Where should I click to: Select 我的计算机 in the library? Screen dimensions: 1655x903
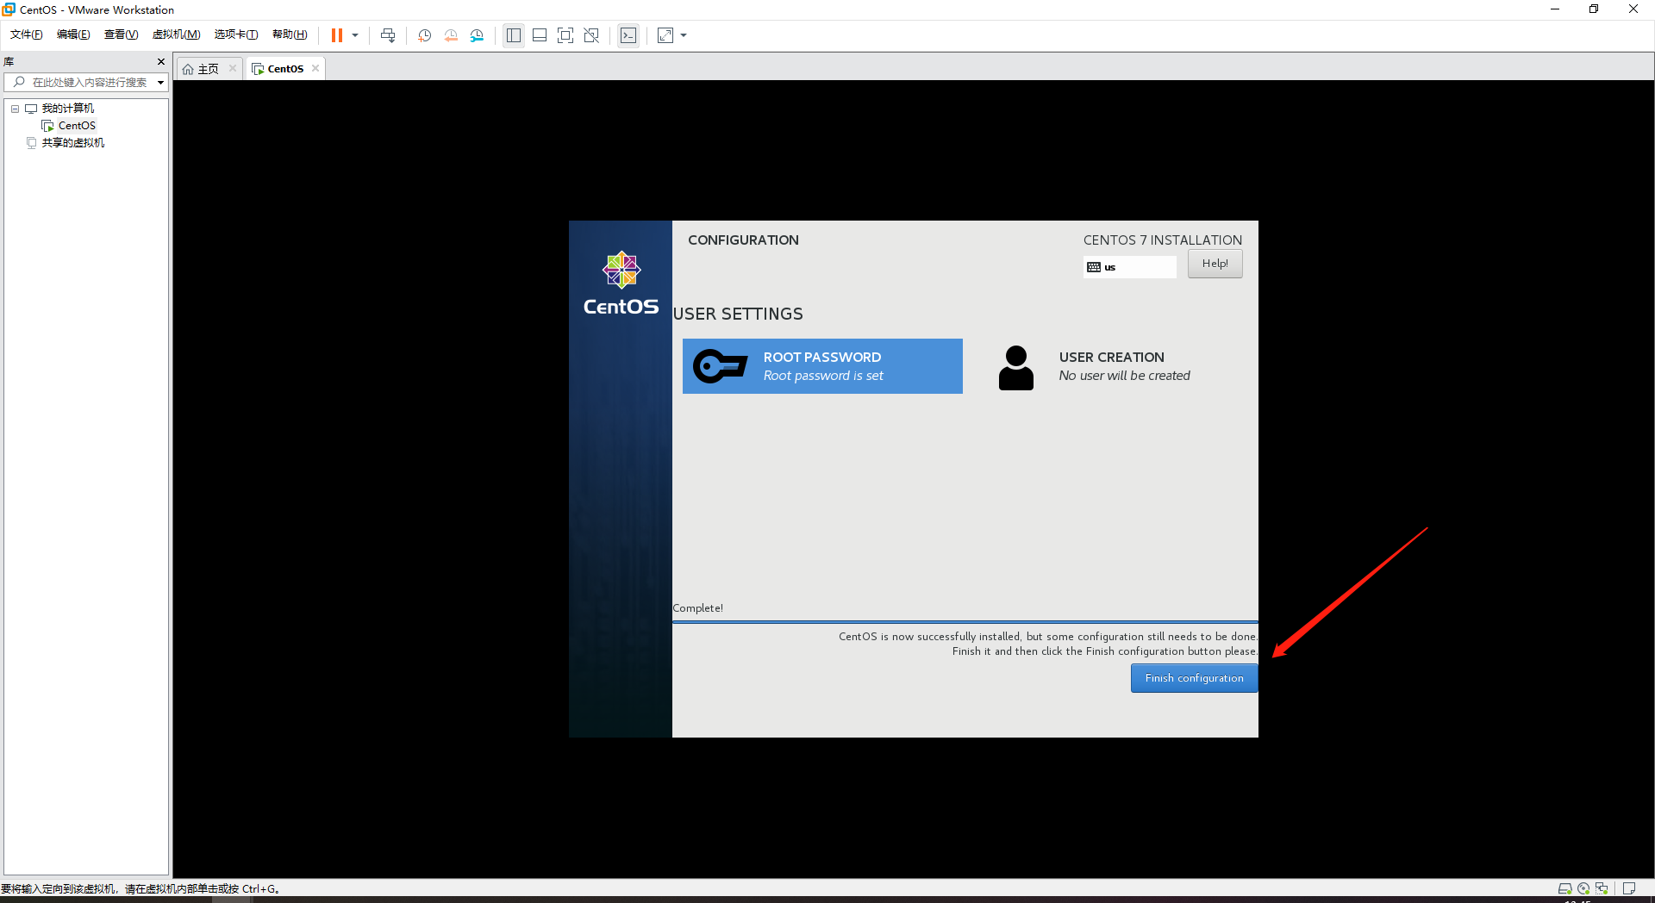click(68, 109)
